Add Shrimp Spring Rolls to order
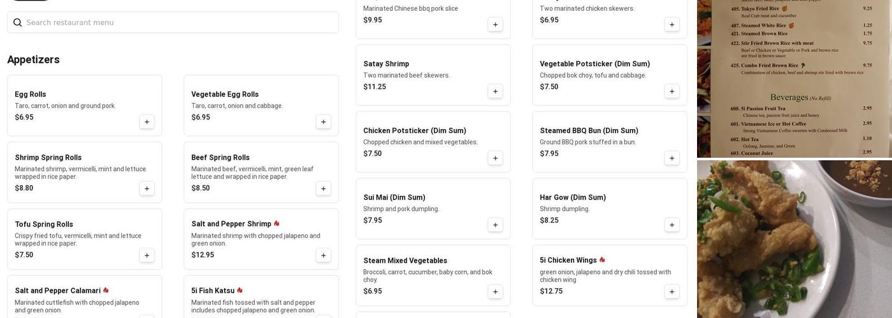 pos(147,188)
